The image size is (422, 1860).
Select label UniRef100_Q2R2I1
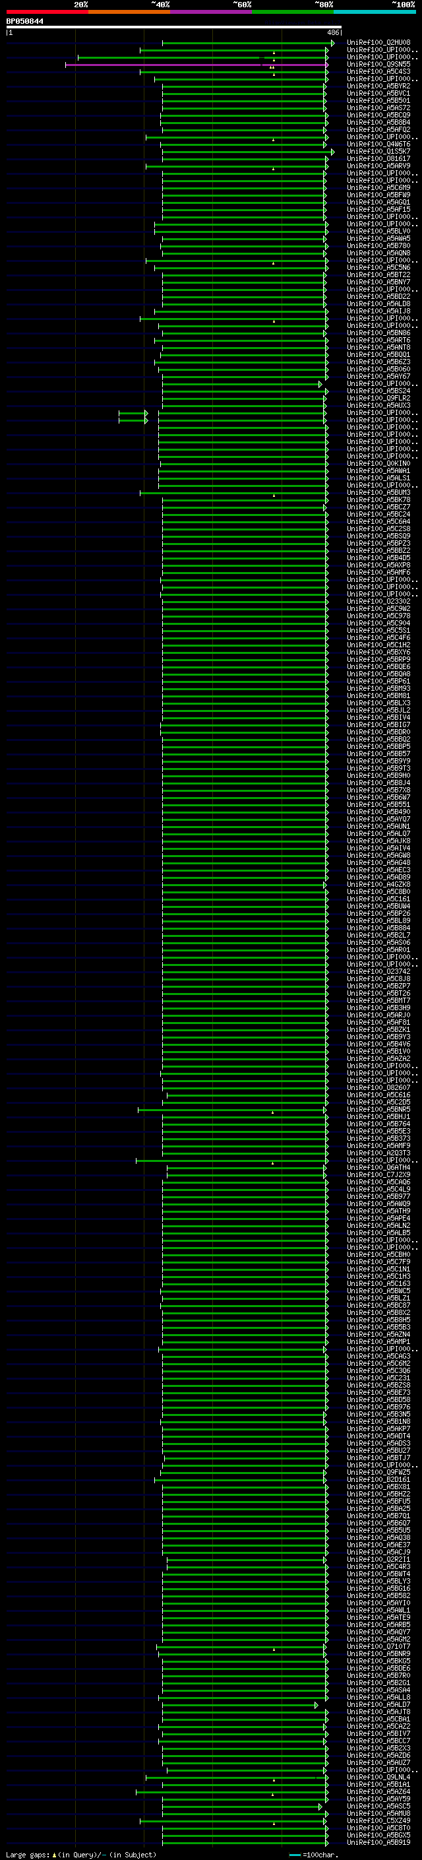tap(378, 1560)
